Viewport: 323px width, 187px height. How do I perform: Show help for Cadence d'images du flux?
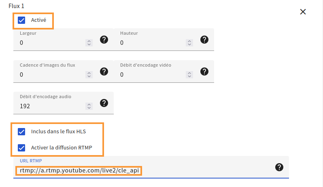point(104,71)
